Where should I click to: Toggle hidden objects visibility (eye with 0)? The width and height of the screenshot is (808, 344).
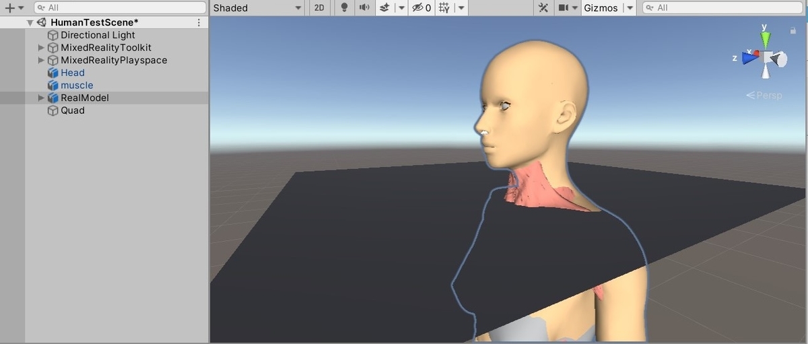click(421, 7)
